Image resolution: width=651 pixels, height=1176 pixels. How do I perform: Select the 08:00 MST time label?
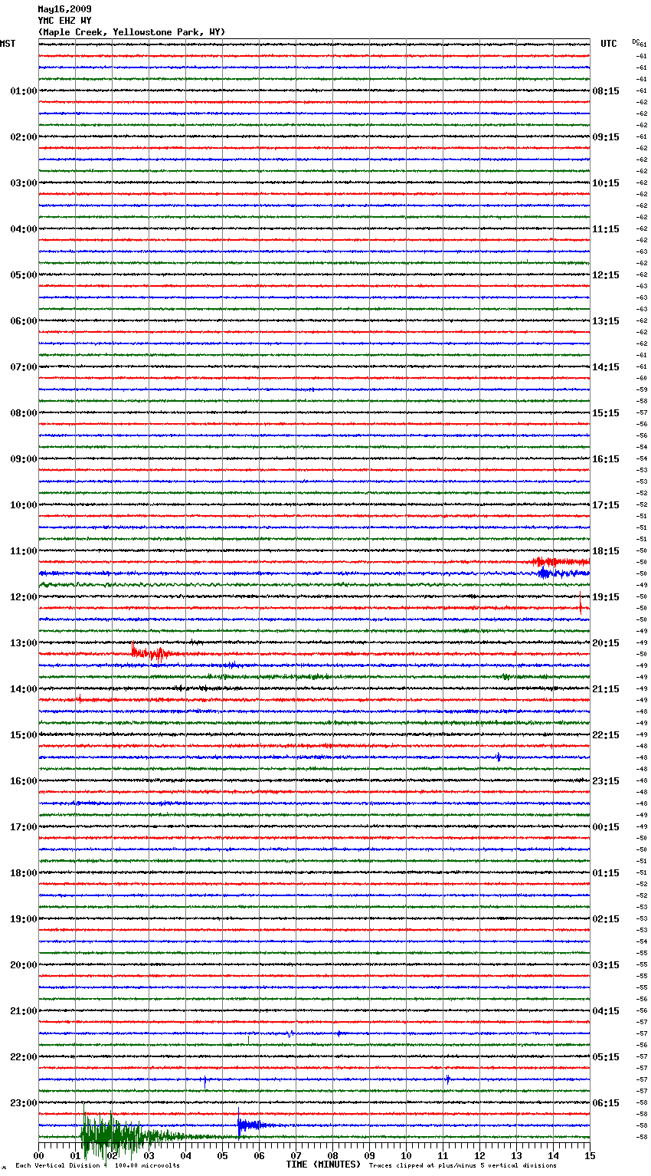24,413
